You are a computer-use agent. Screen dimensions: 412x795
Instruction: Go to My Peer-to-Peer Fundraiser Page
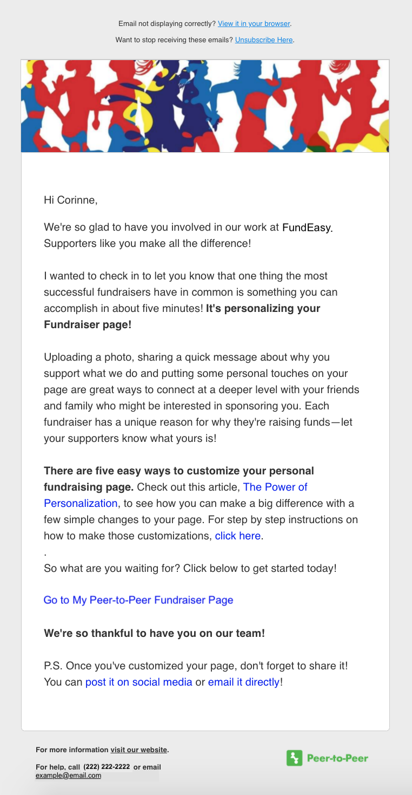(138, 600)
